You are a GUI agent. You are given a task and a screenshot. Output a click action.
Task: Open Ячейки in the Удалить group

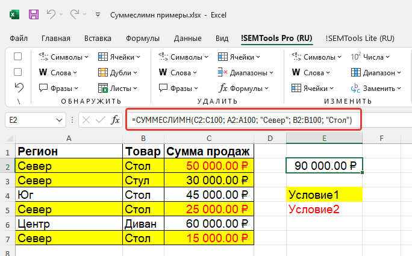239,57
